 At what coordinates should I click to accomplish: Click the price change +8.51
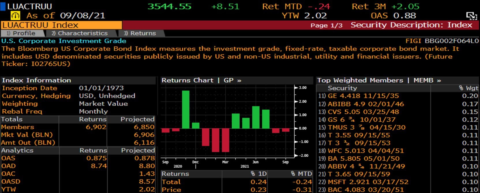[x=225, y=6]
